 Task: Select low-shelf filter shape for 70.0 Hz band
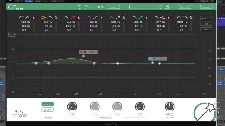44,17
